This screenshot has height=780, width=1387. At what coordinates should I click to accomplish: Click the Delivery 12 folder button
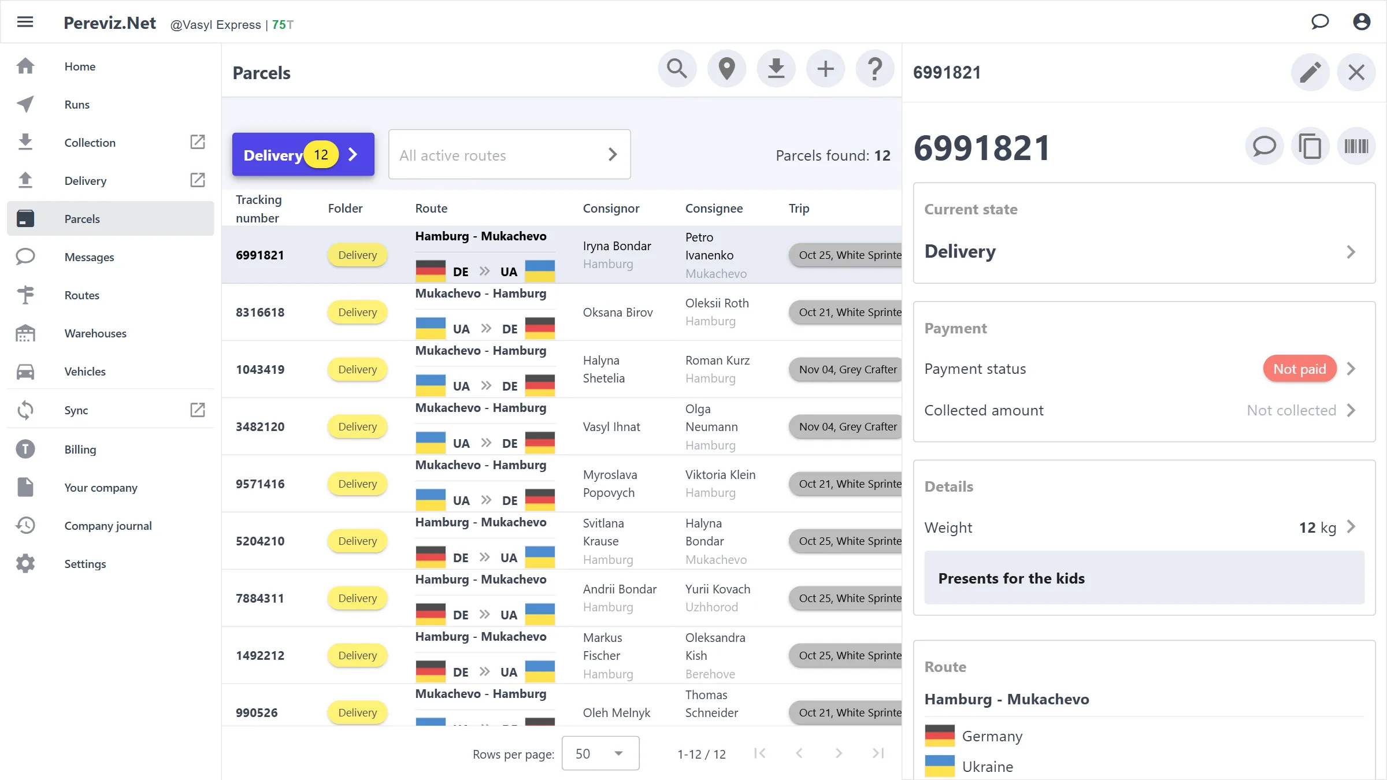pos(303,154)
